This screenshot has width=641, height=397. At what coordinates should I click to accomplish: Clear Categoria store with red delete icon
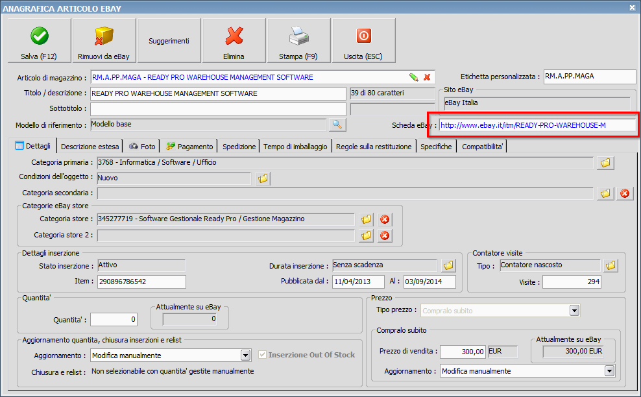click(385, 219)
